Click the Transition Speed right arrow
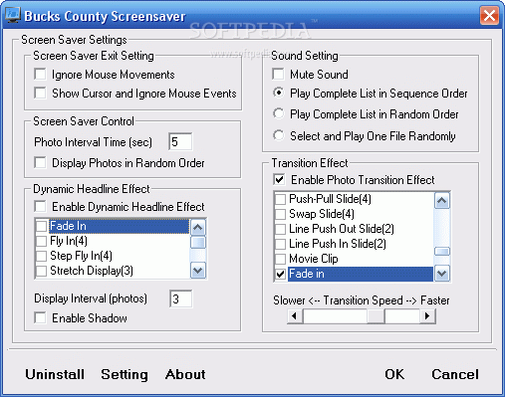505x397 pixels. 427,315
